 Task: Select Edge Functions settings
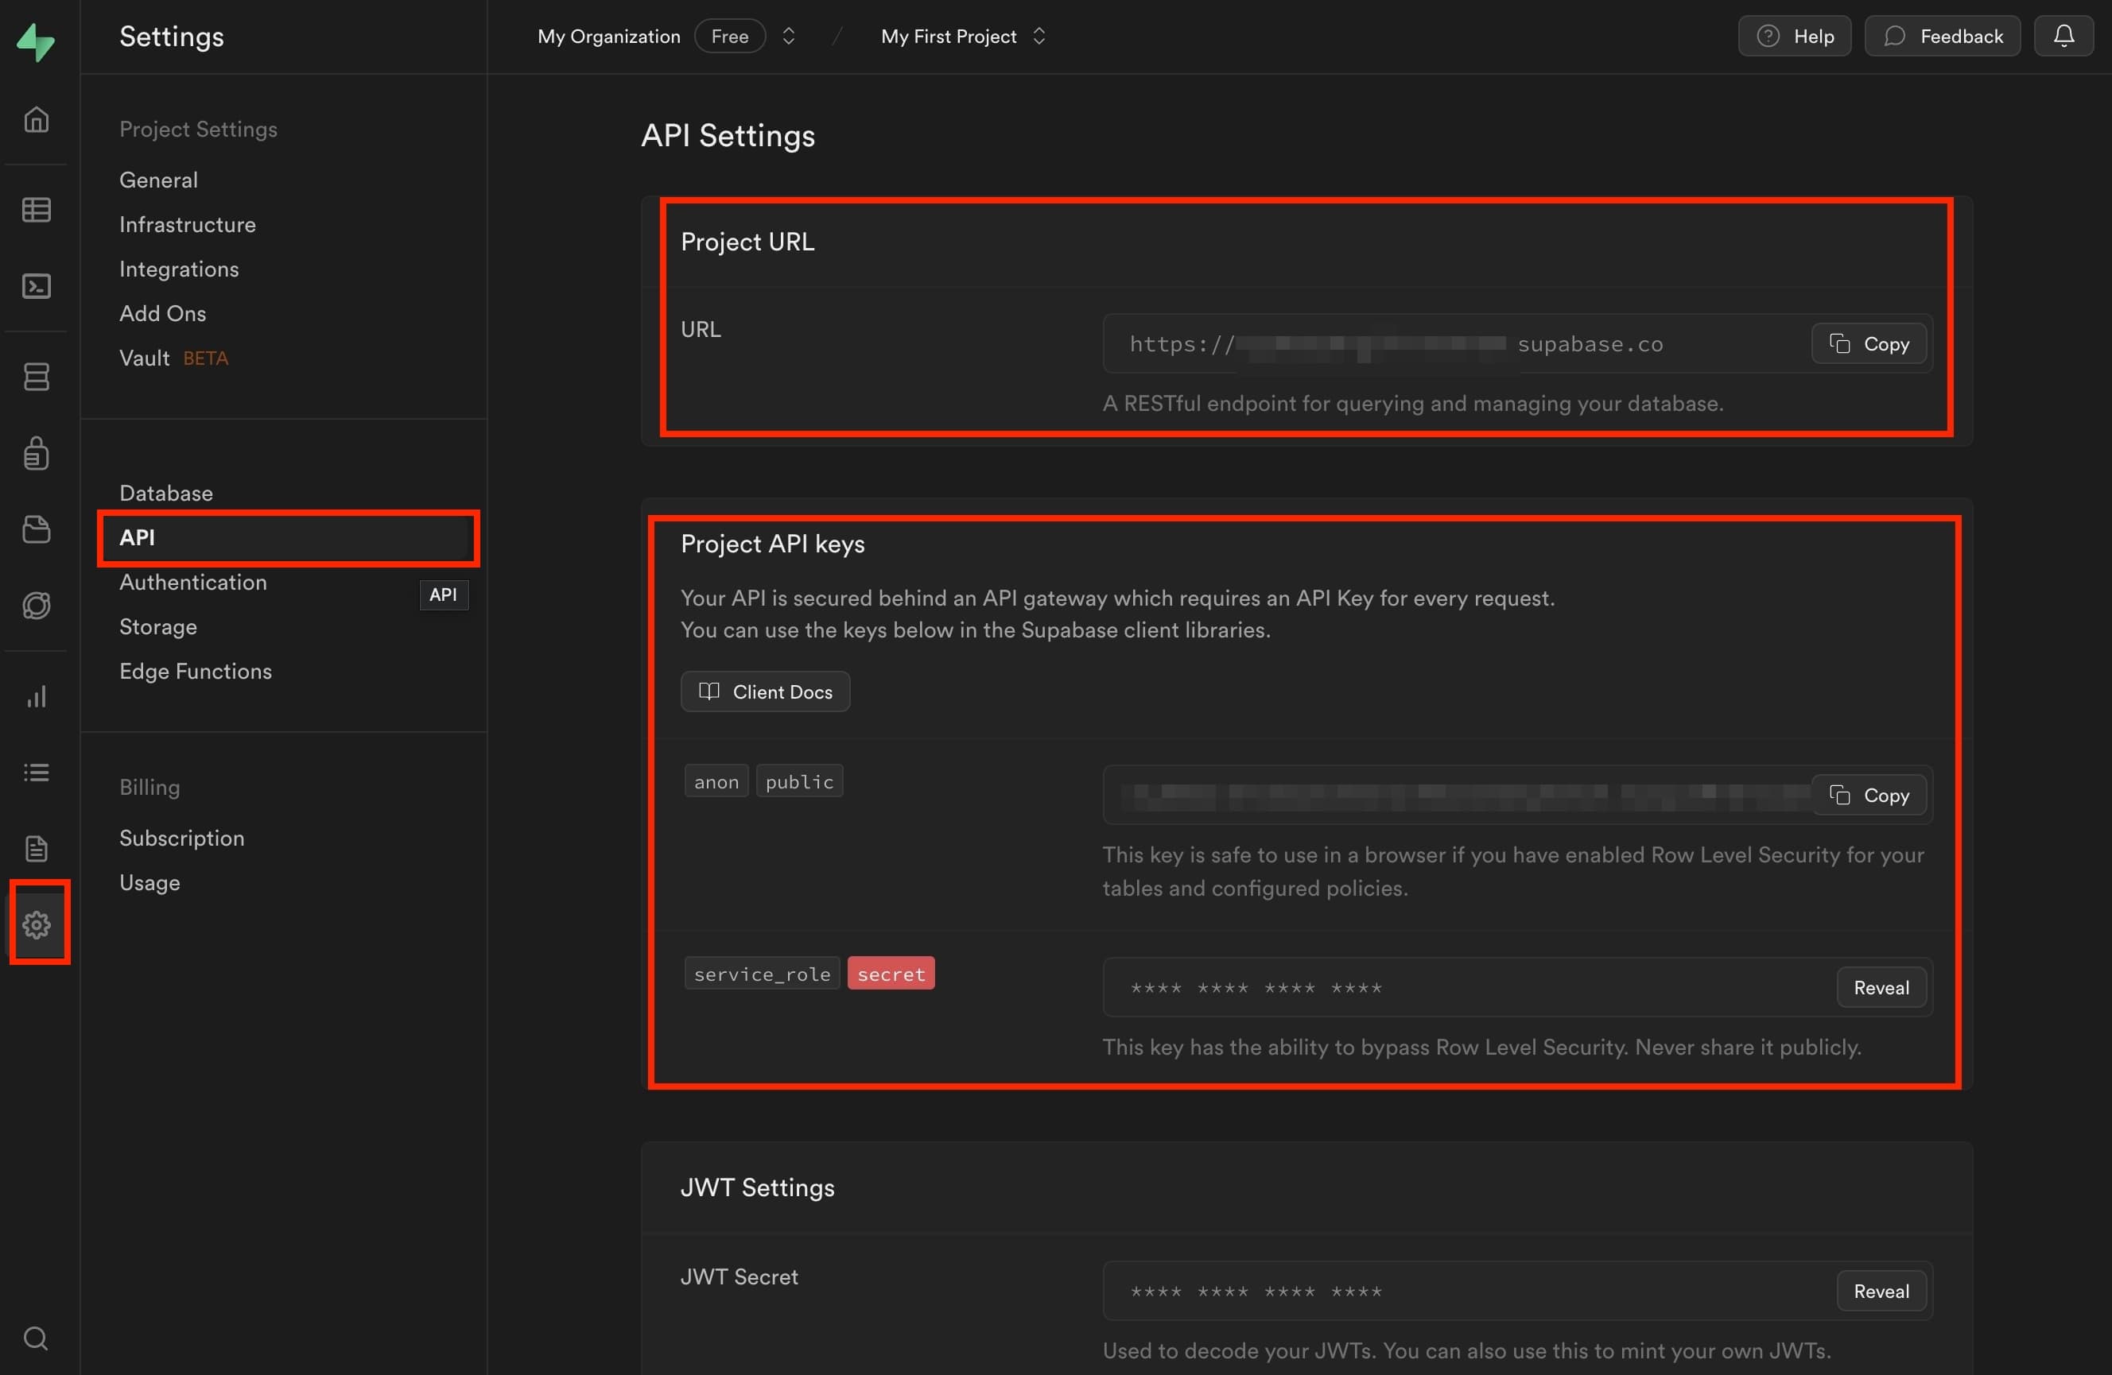click(196, 672)
